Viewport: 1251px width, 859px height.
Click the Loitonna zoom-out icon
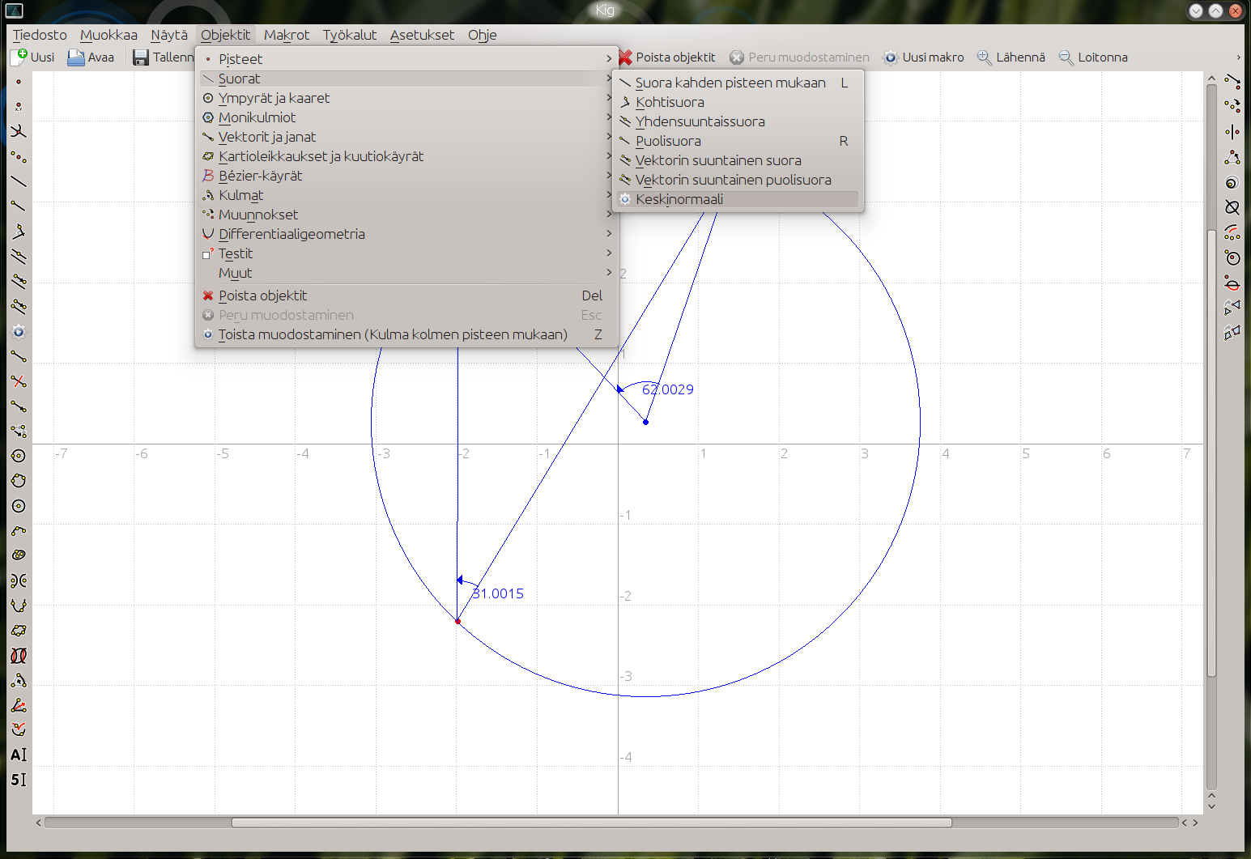tap(1066, 57)
